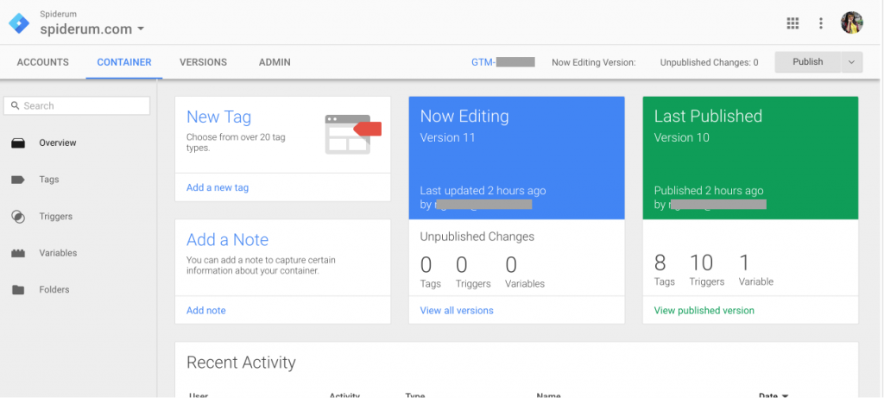Click the Folders sidebar icon
The image size is (884, 398).
18,290
